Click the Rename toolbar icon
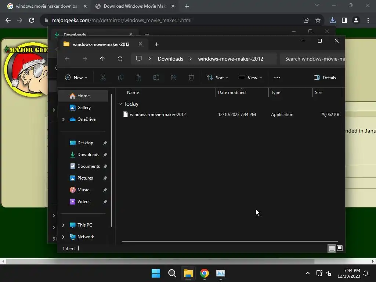 (x=156, y=78)
